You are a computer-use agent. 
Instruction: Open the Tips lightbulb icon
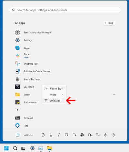pyautogui.click(x=17, y=126)
